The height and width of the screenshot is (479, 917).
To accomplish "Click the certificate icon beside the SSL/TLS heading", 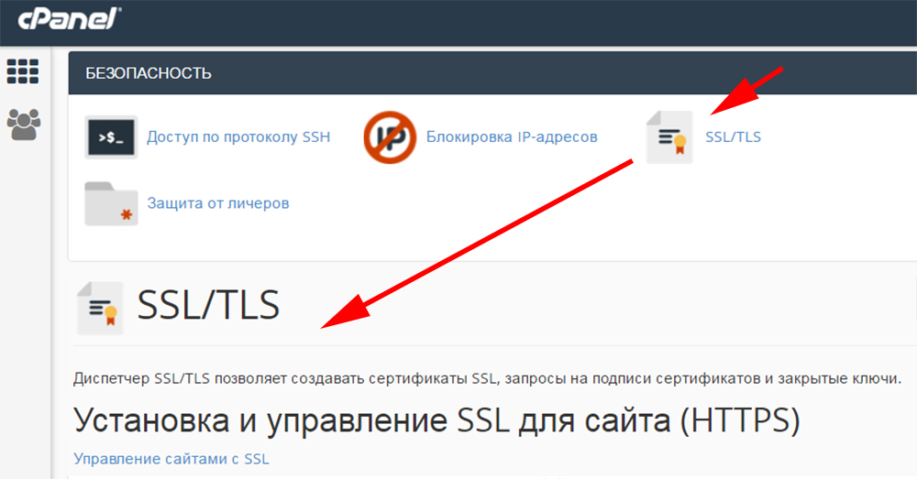I will pos(100,308).
